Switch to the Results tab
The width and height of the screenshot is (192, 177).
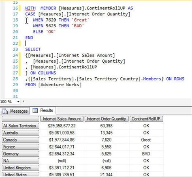[43, 111]
